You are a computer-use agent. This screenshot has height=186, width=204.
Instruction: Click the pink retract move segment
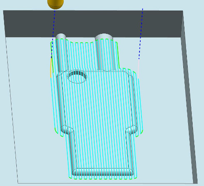pyautogui.click(x=138, y=69)
